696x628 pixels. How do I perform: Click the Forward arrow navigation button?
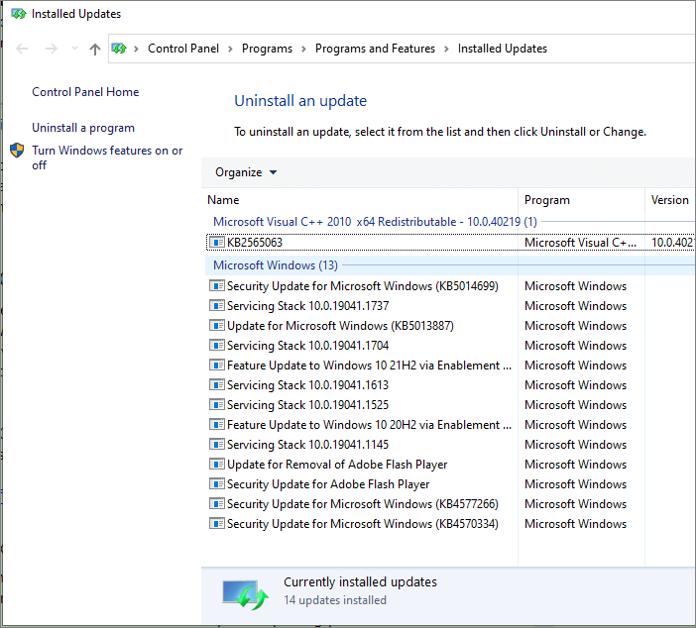point(52,49)
